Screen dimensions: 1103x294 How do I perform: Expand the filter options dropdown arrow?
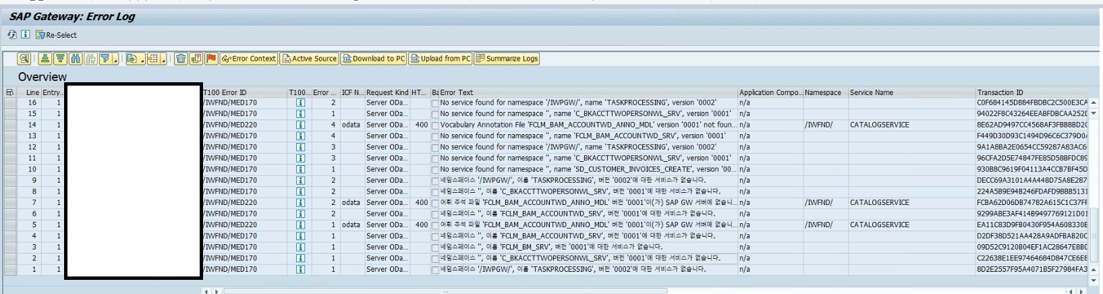[116, 59]
